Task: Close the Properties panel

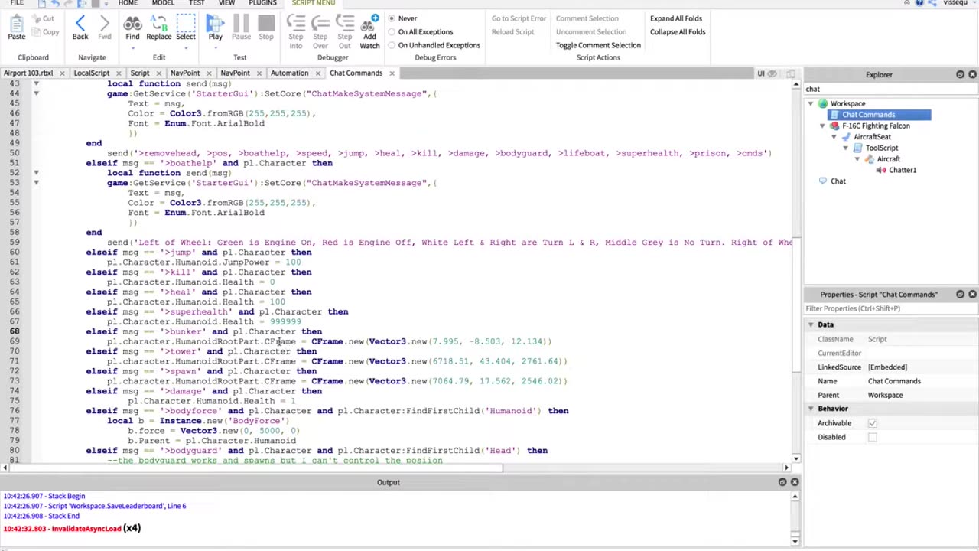Action: 972,294
